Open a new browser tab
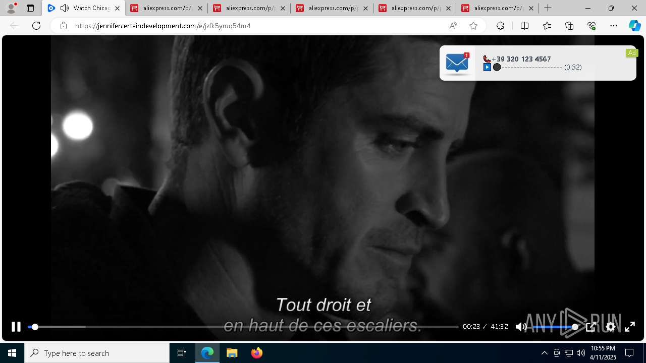The height and width of the screenshot is (363, 646). pyautogui.click(x=548, y=8)
